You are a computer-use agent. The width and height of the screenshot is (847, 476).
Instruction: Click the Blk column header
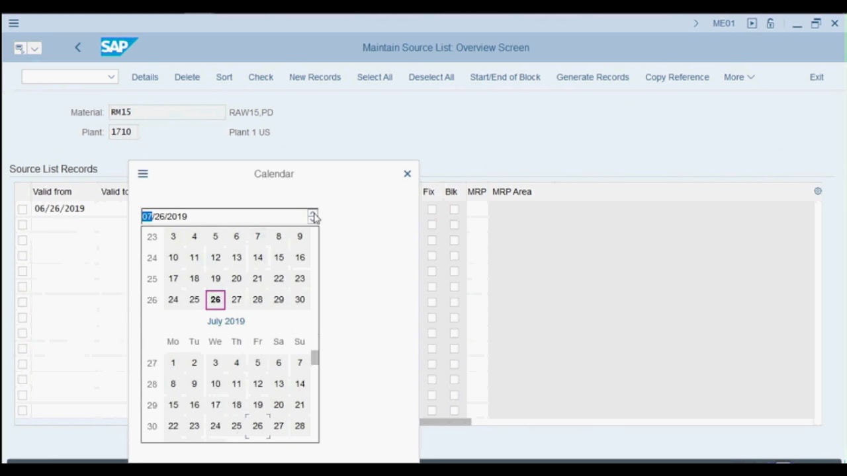pyautogui.click(x=451, y=192)
